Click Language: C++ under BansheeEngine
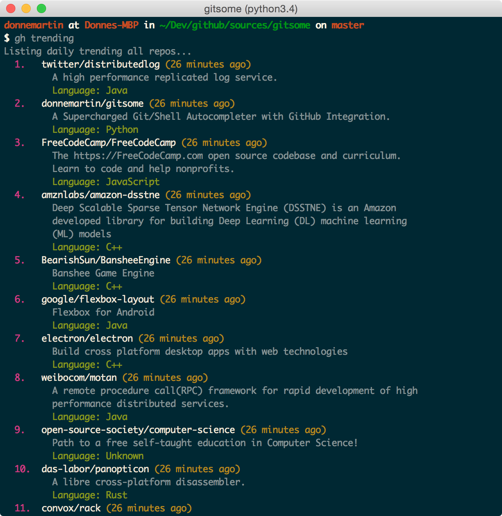This screenshot has height=516, width=502. [x=87, y=286]
